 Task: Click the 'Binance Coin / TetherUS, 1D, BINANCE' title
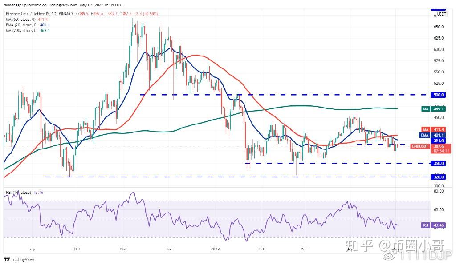pyautogui.click(x=40, y=14)
